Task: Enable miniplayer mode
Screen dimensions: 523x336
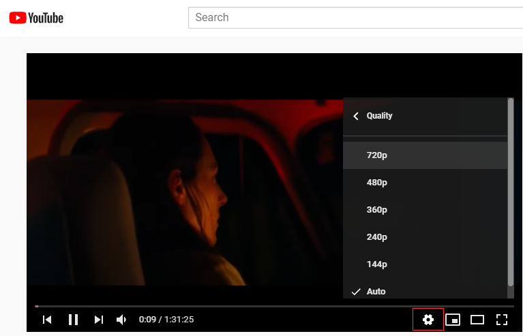Action: point(453,320)
